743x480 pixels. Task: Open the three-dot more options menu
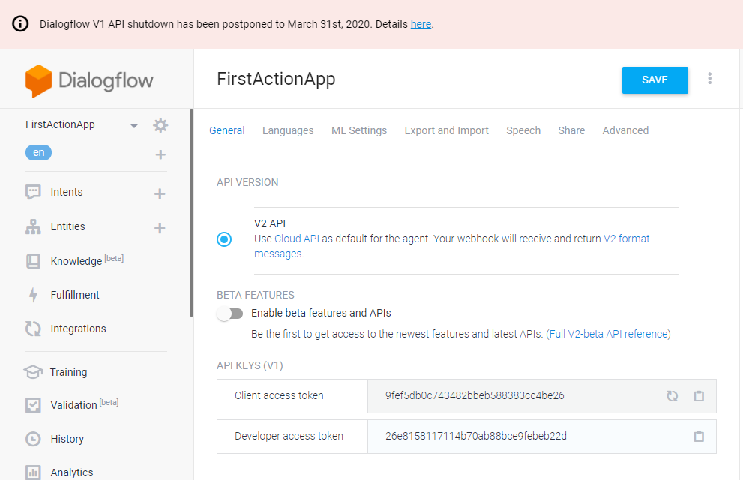coord(710,79)
